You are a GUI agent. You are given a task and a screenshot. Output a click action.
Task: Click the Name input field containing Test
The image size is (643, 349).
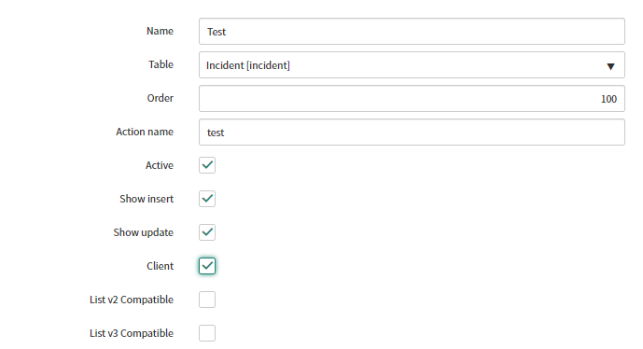pos(412,32)
